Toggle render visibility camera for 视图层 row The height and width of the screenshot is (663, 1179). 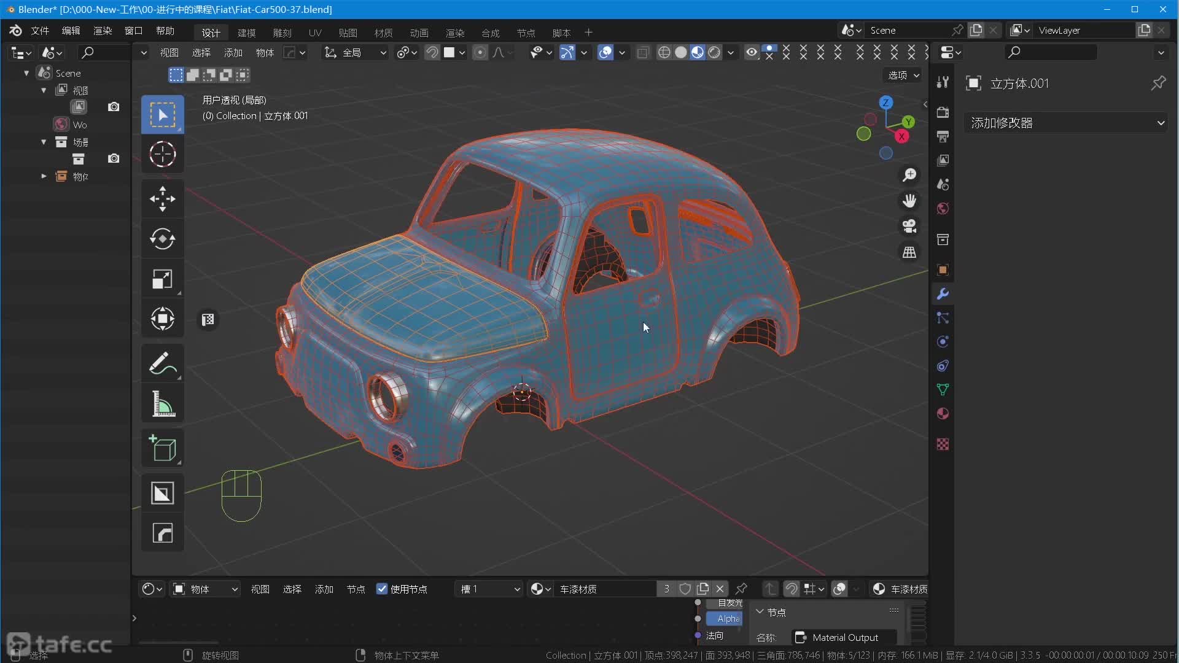[114, 107]
